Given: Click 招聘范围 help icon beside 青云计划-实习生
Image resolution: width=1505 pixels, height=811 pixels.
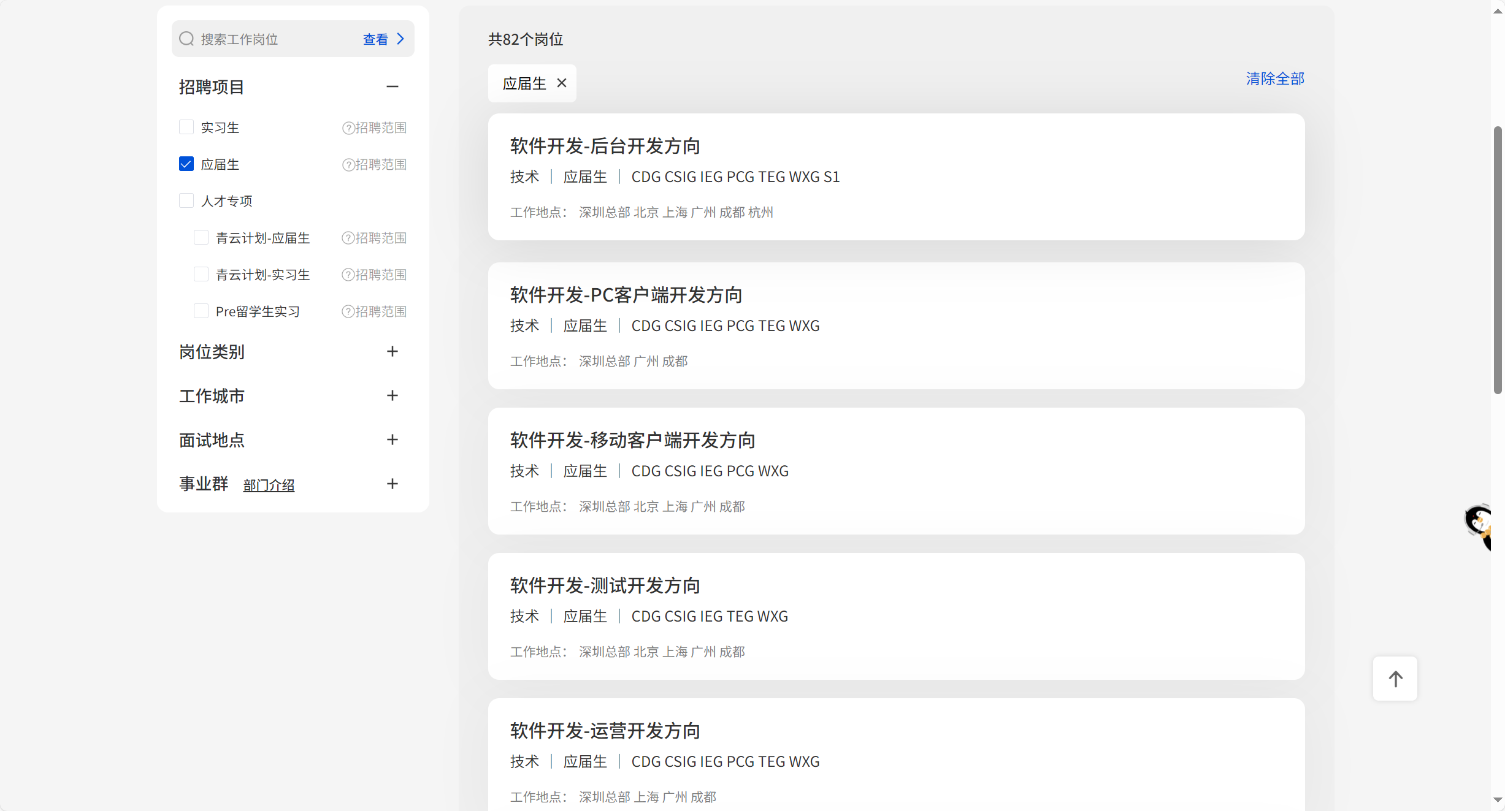Looking at the screenshot, I should coord(348,275).
